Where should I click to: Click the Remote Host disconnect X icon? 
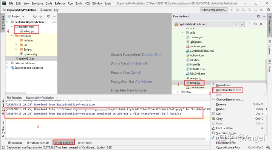click(261, 24)
